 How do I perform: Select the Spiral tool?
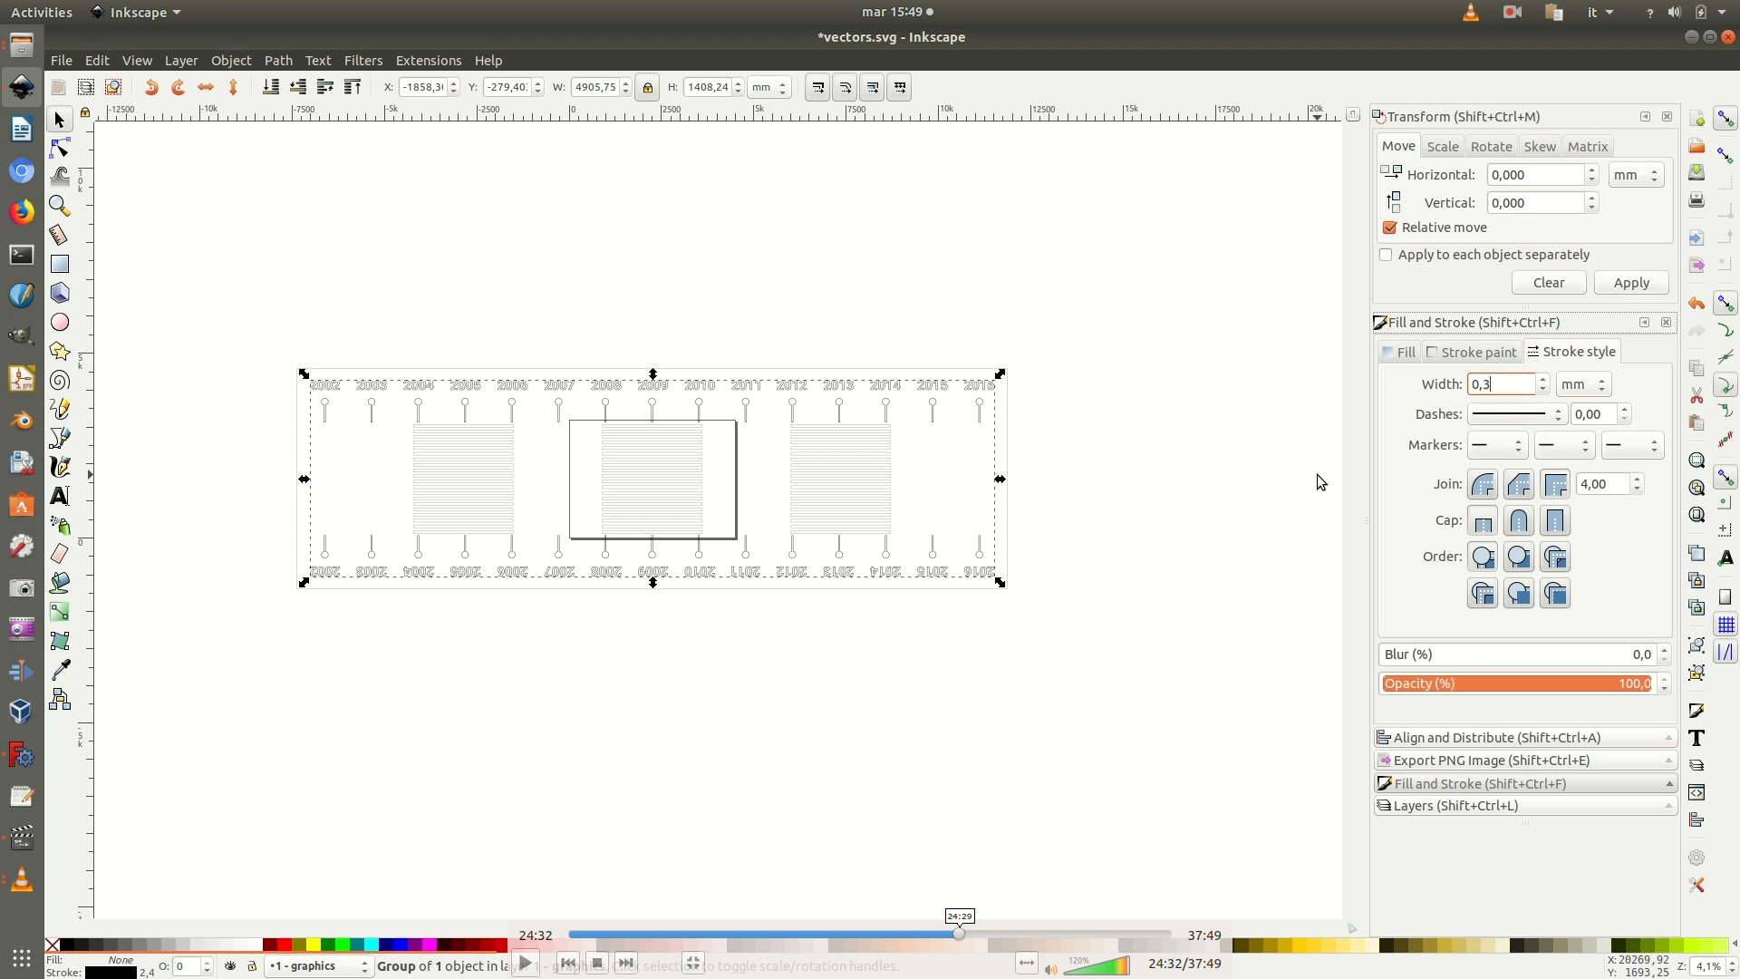click(60, 380)
